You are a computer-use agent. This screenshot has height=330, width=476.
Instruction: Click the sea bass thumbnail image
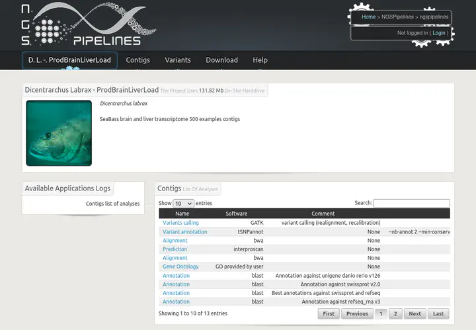(59, 133)
